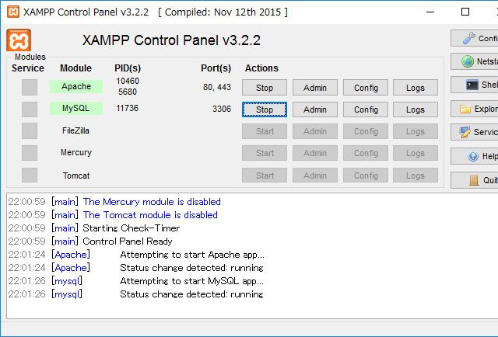Click the Tomcat Admin button
The width and height of the screenshot is (498, 337).
pos(314,175)
